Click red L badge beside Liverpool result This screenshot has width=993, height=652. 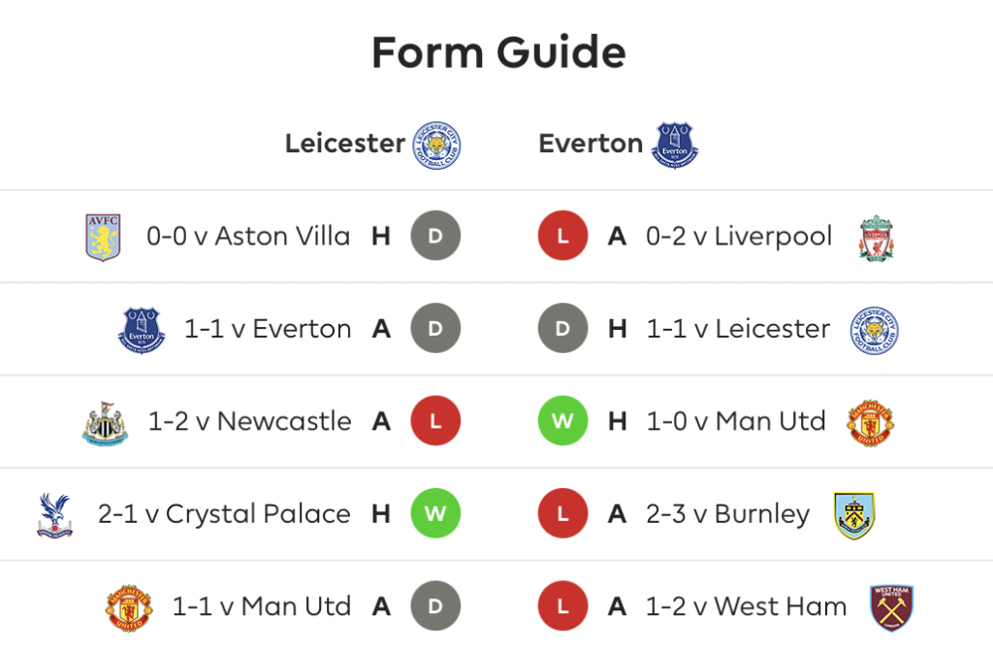point(563,236)
